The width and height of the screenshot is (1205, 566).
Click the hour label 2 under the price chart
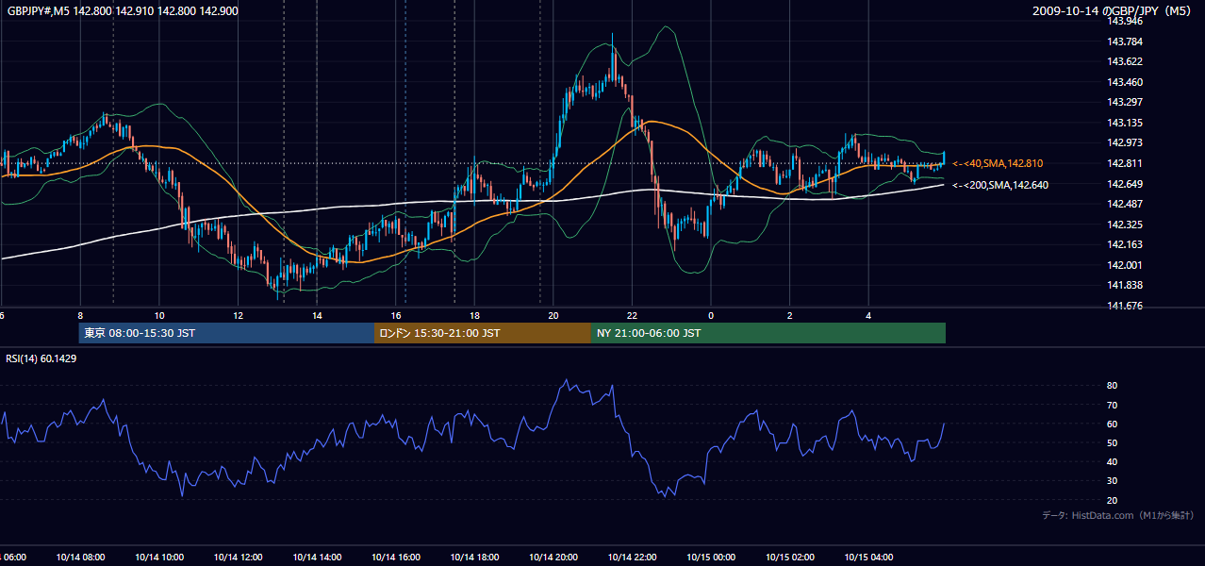790,316
